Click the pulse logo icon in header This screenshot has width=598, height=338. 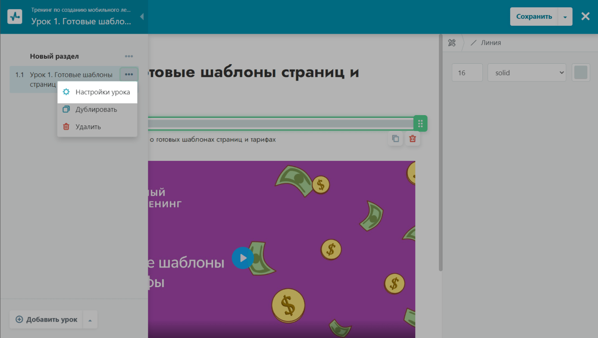[x=15, y=17]
